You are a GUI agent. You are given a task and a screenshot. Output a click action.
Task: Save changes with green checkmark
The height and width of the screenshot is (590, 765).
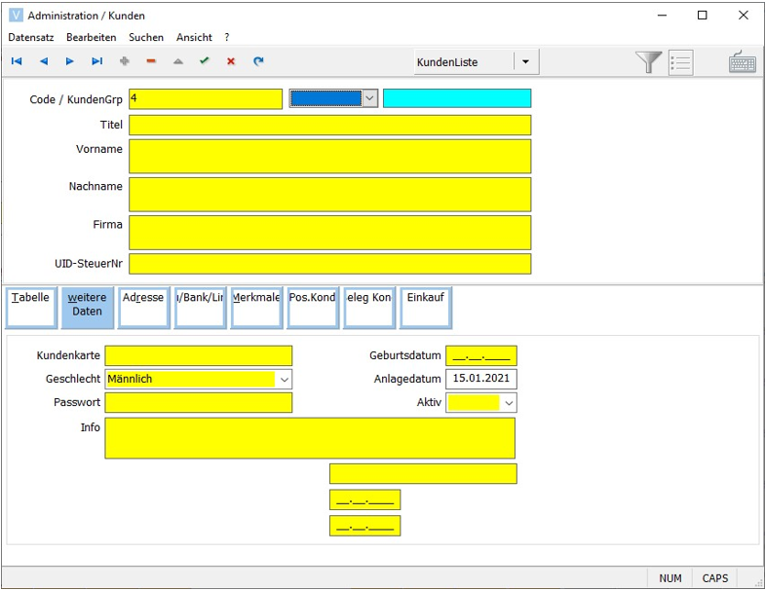click(x=205, y=61)
